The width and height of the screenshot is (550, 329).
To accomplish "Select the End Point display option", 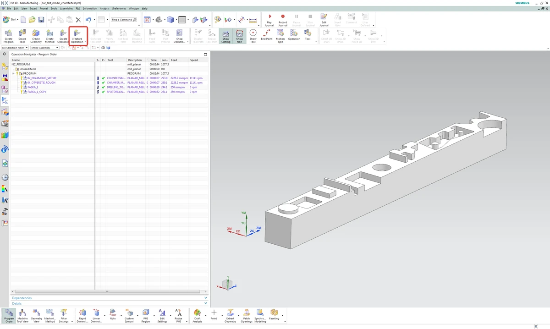I will coord(267,36).
